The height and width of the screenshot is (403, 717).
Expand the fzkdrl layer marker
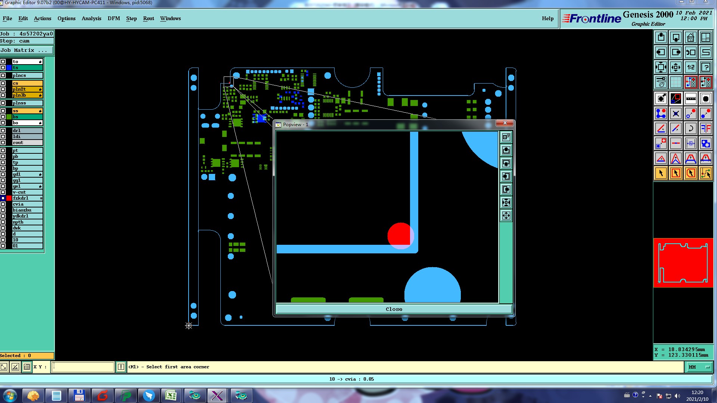[41, 198]
